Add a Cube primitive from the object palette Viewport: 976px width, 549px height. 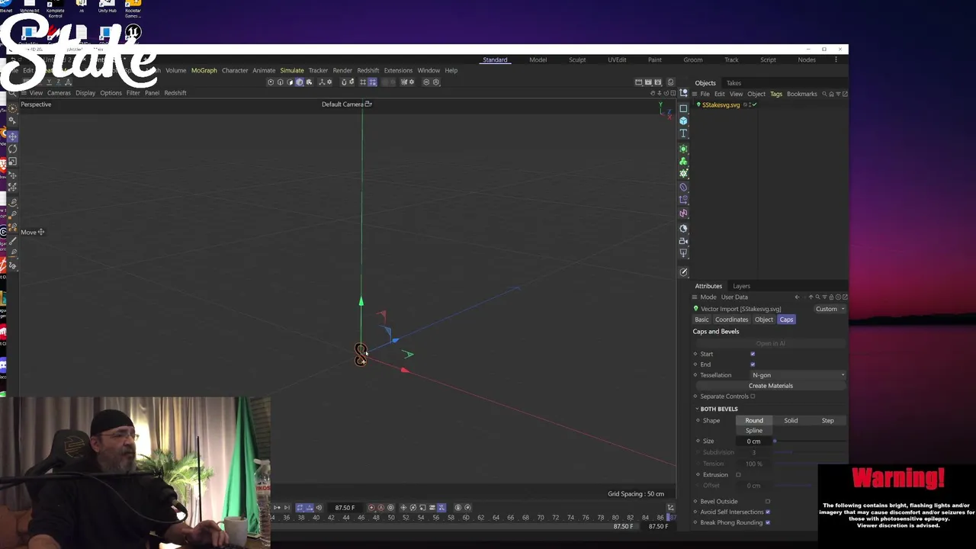click(x=683, y=121)
